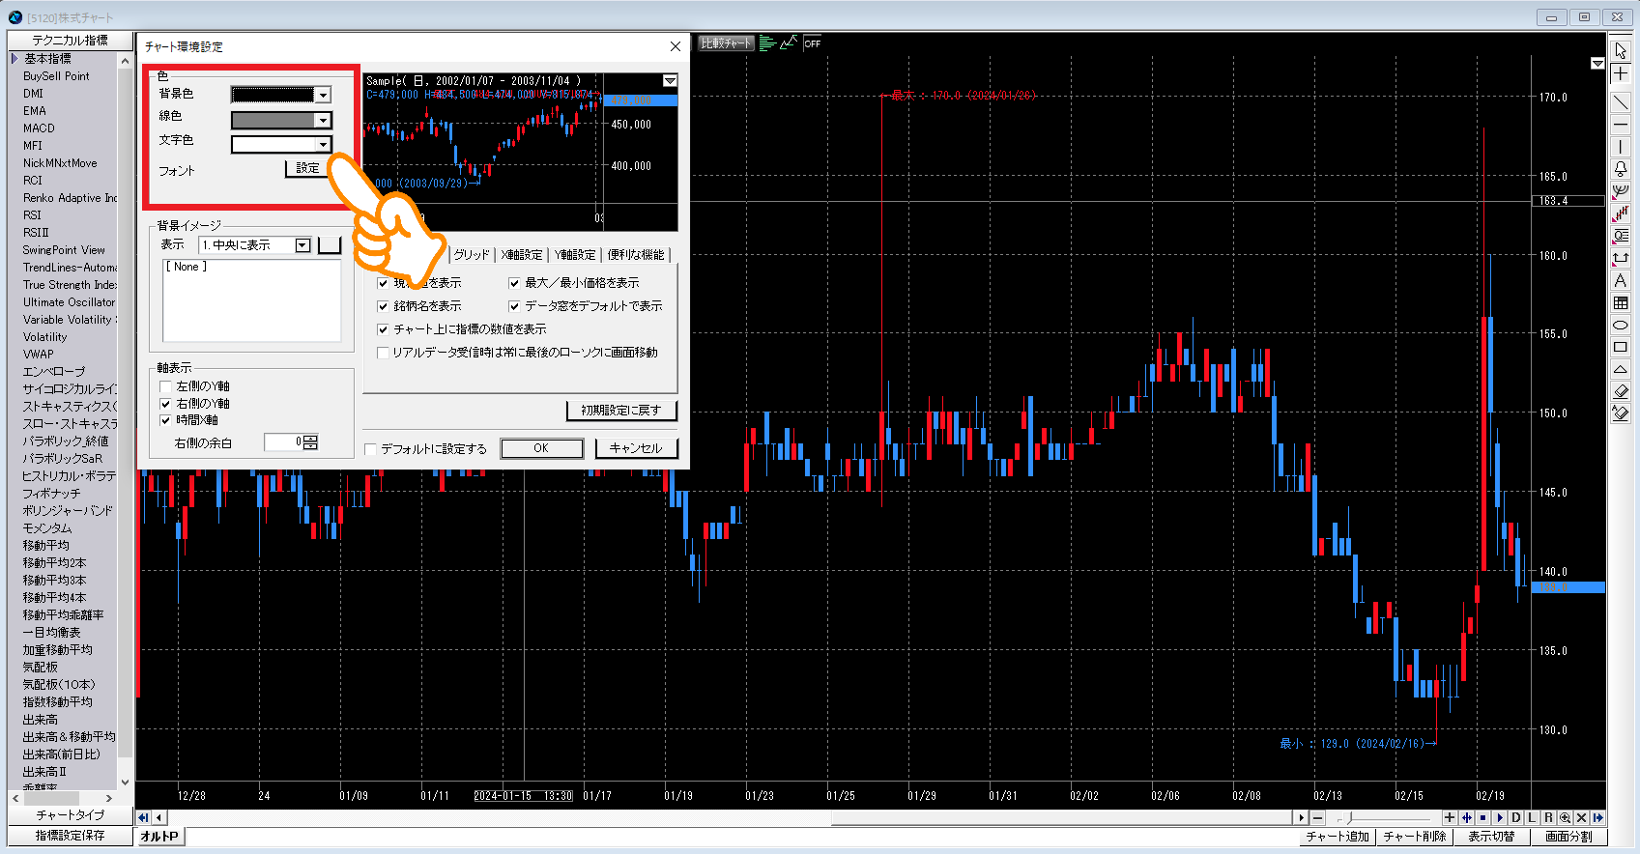Click the erase-all drawings tool
1640x854 pixels.
point(1621,413)
